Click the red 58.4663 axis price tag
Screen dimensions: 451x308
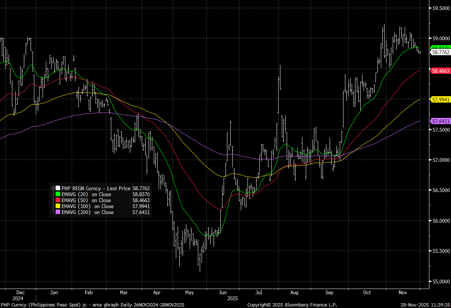[x=440, y=70]
